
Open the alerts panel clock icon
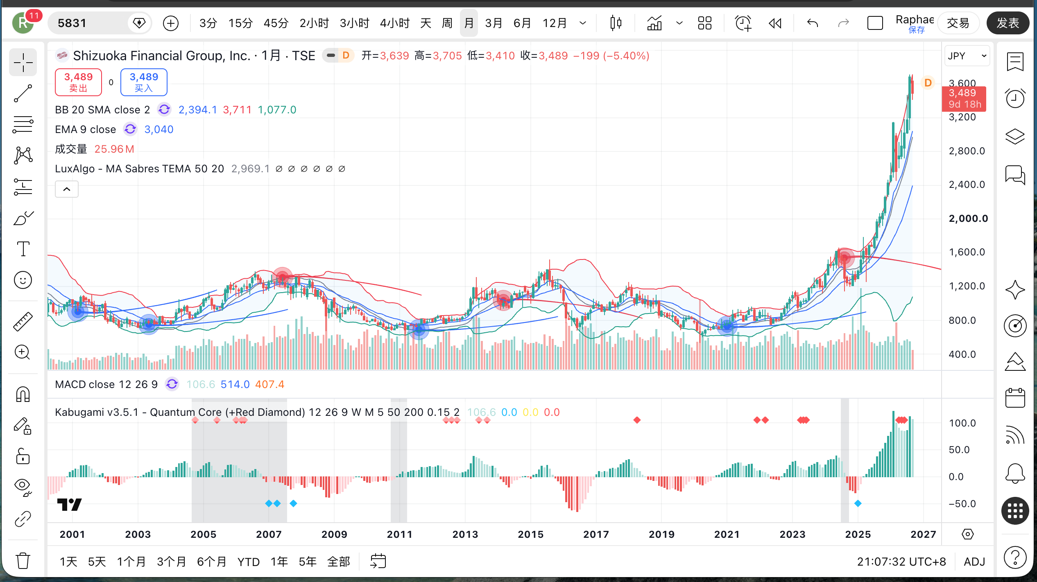pos(1015,98)
